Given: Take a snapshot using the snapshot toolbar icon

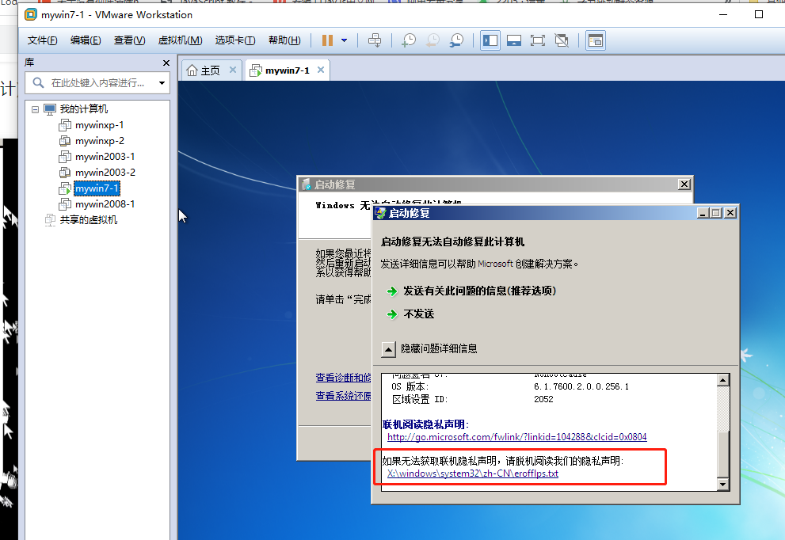Looking at the screenshot, I should 409,40.
